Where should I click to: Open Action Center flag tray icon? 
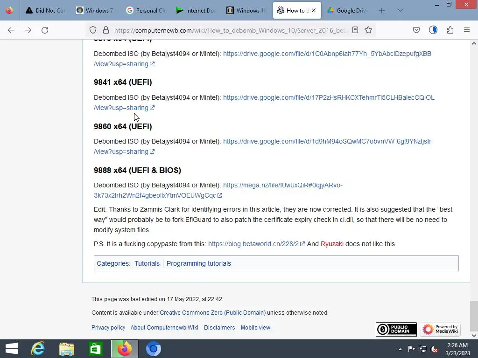[411, 349]
